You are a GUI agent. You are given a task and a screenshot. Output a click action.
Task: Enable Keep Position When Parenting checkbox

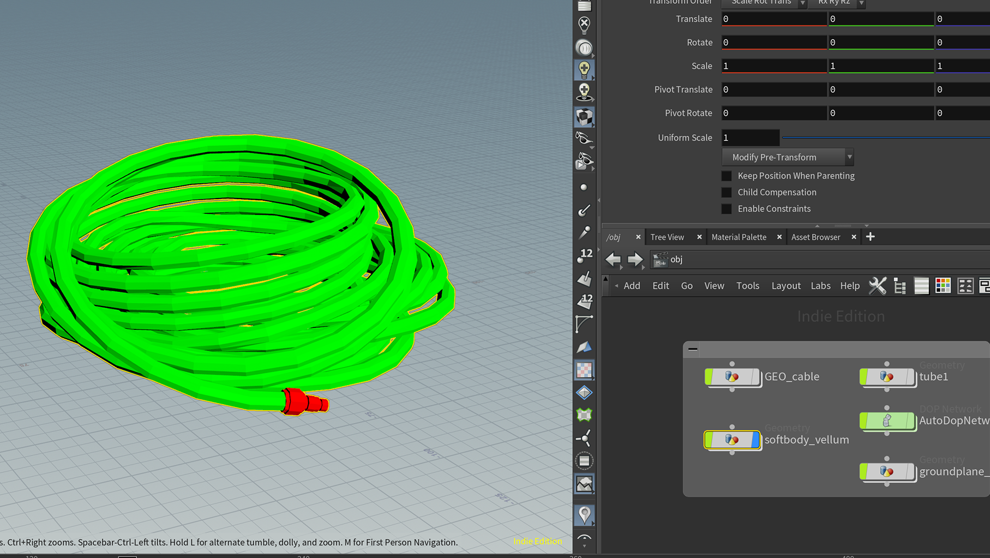pyautogui.click(x=727, y=176)
